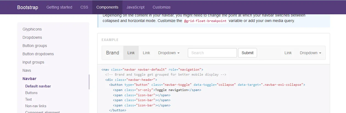346x113 pixels.
Task: Navigate to the Customize page
Action: (161, 7)
